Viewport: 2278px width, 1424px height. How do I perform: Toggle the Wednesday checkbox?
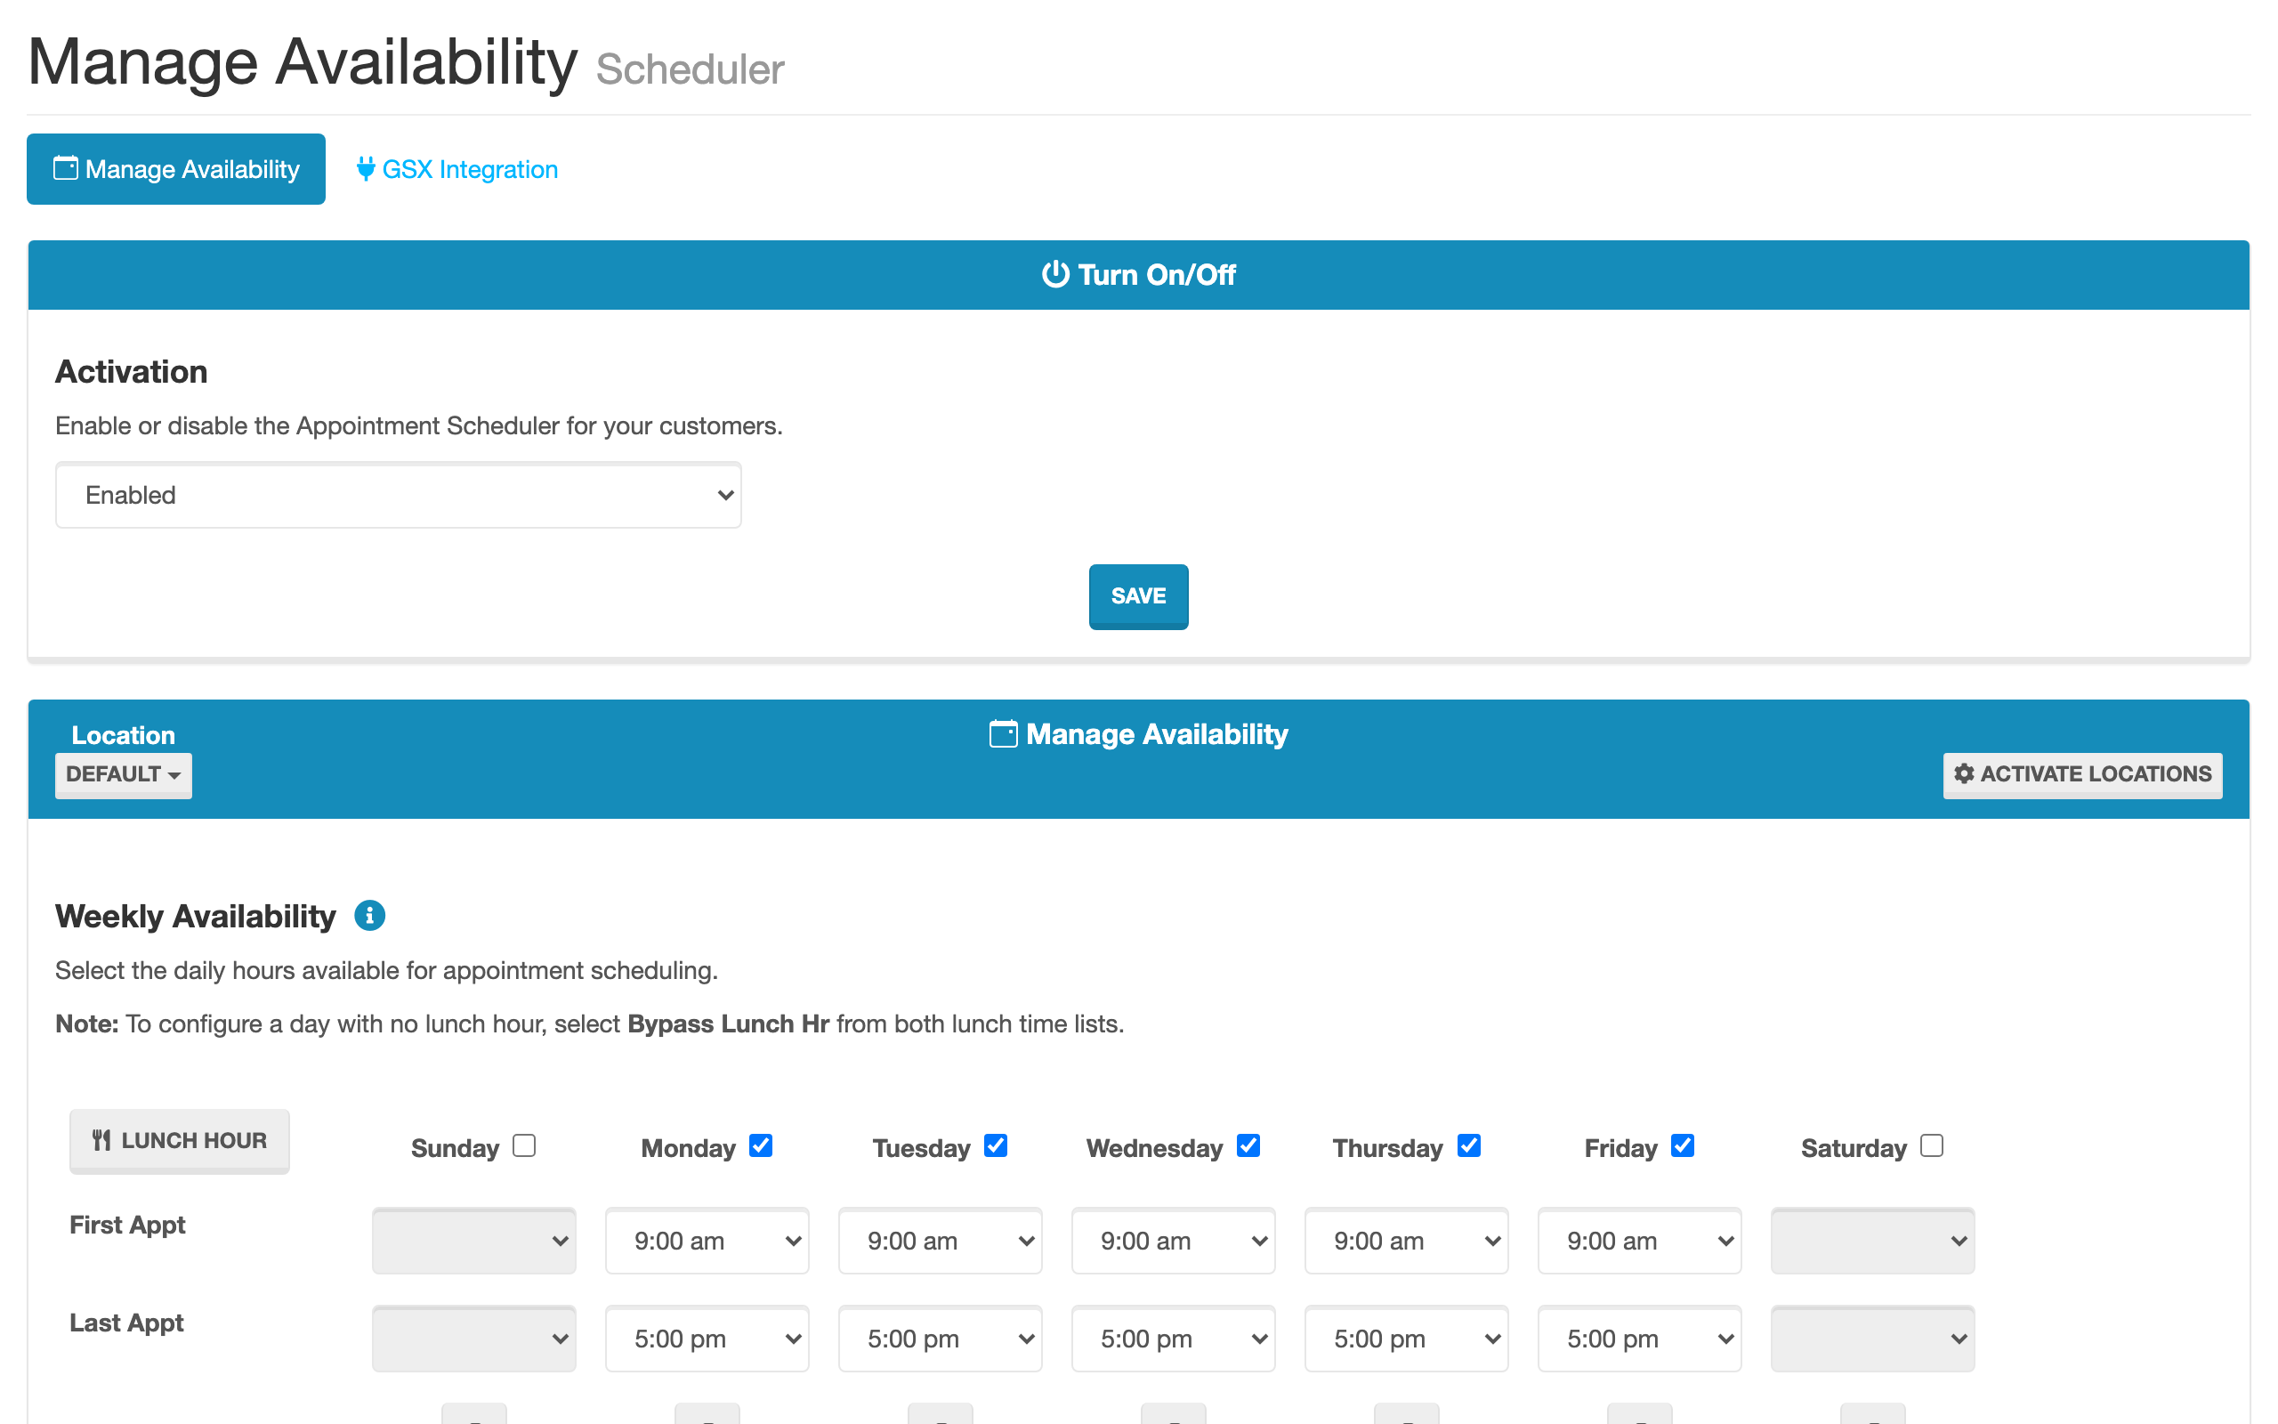click(1248, 1145)
